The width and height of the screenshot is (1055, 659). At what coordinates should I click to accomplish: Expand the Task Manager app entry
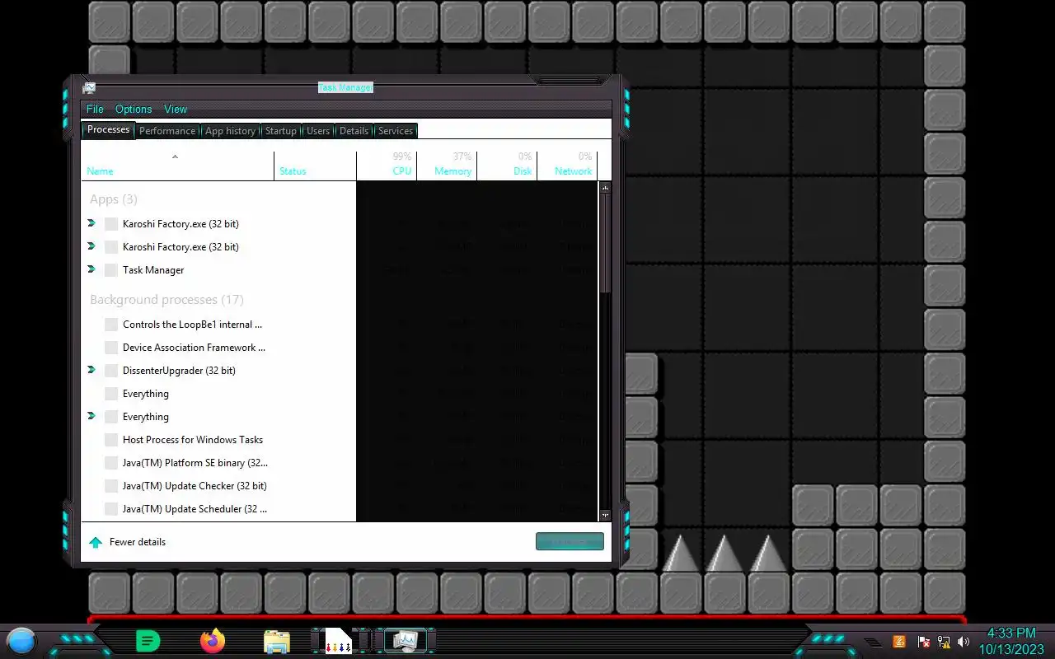click(91, 269)
